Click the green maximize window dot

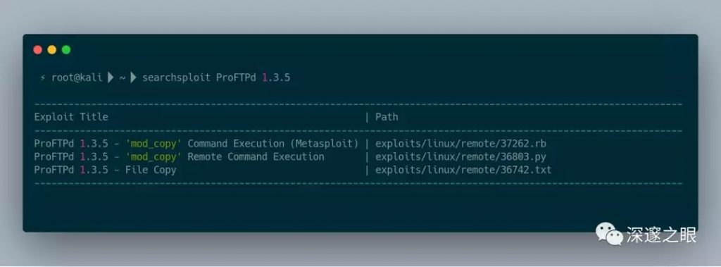[x=66, y=50]
